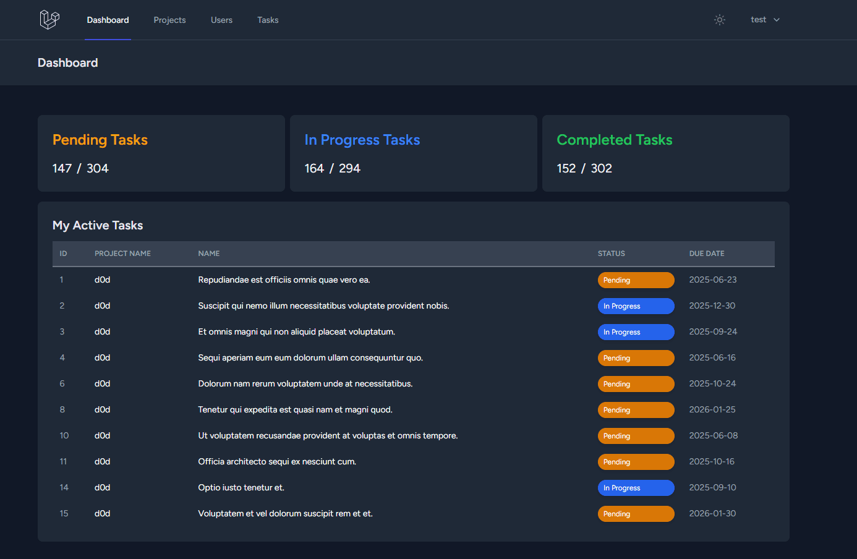Select the Dashboard tab
Image resolution: width=857 pixels, height=559 pixels.
point(108,20)
